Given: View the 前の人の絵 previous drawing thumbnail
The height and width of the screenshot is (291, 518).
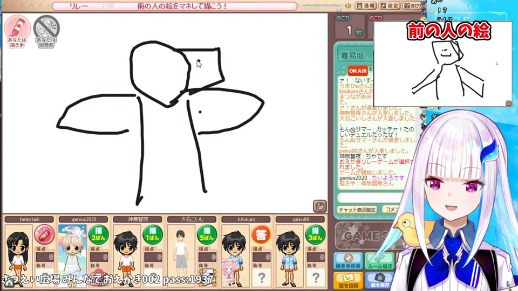Looking at the screenshot, I should coord(442,64).
